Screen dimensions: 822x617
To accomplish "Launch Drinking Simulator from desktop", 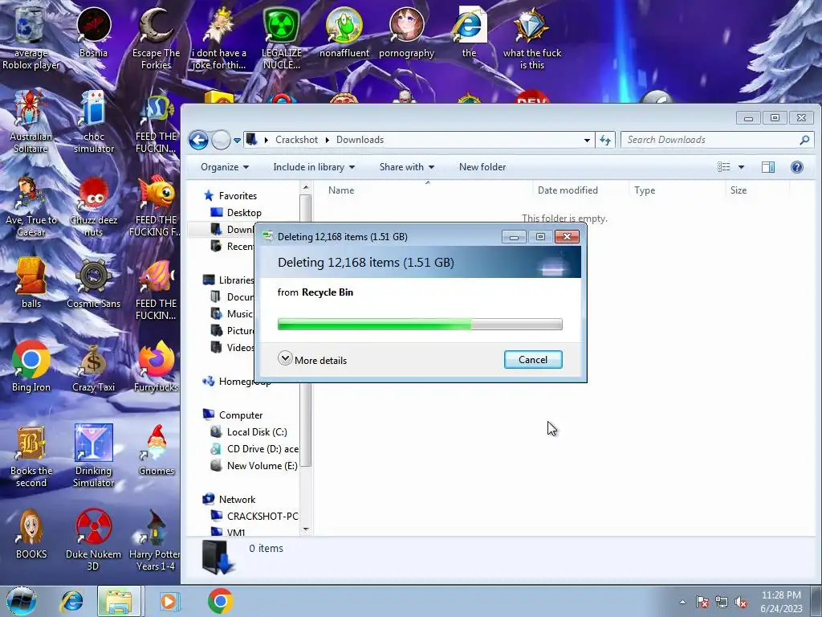I will click(93, 456).
